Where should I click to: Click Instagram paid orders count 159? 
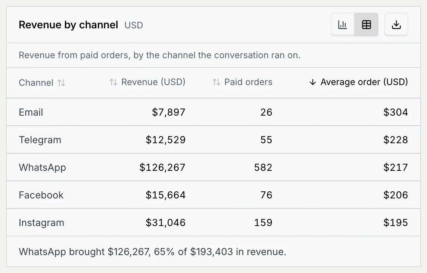coord(263,222)
